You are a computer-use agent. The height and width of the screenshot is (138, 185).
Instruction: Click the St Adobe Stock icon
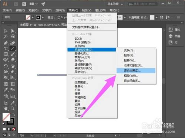(24, 4)
